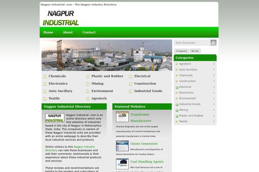Viewport: 259px width, 172px height.
Task: Click the checkmark icon next to sidebar Construction
Action: [x=177, y=81]
